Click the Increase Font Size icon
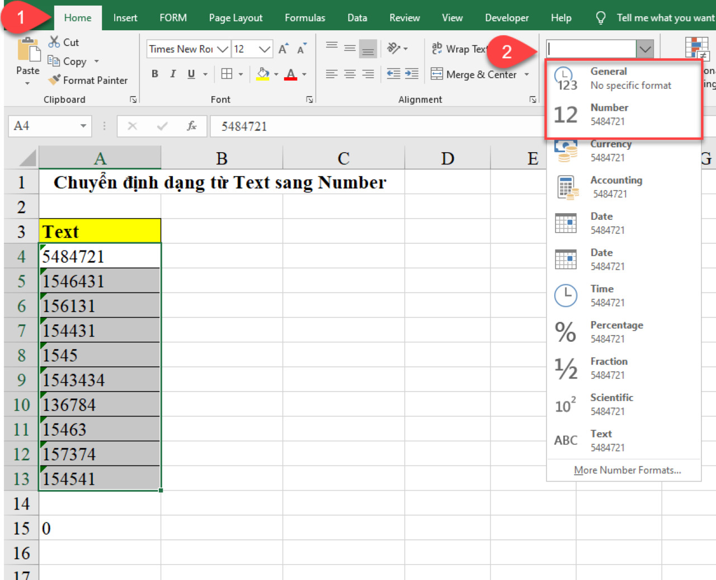Screen dimensions: 716x580 click(x=284, y=49)
